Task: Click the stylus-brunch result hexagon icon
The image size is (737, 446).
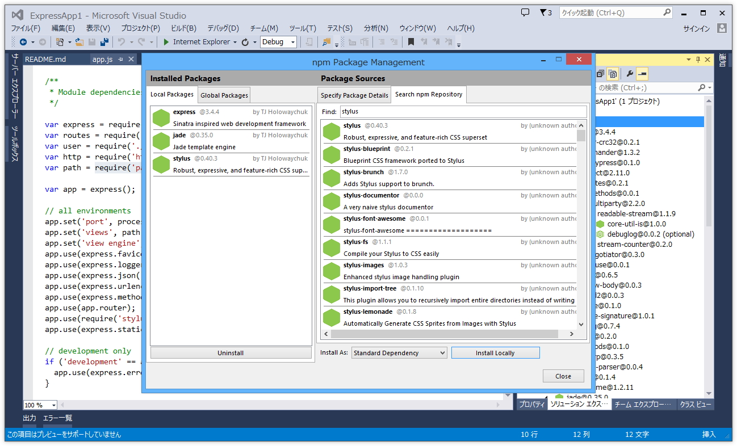Action: [332, 178]
